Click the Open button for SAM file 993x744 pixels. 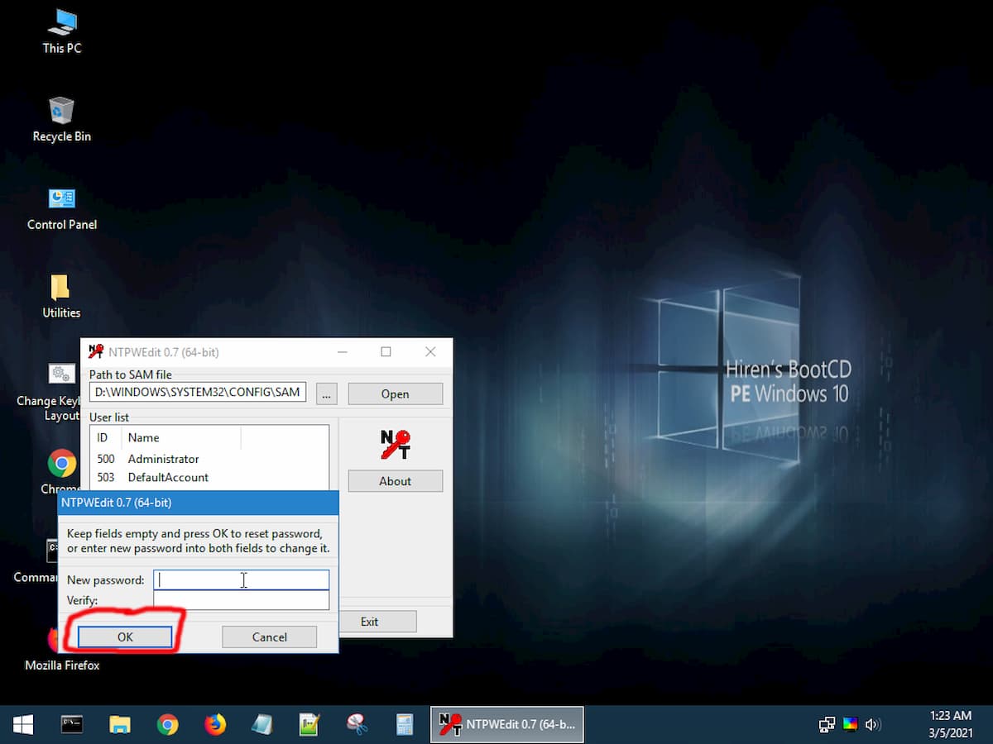pos(396,393)
